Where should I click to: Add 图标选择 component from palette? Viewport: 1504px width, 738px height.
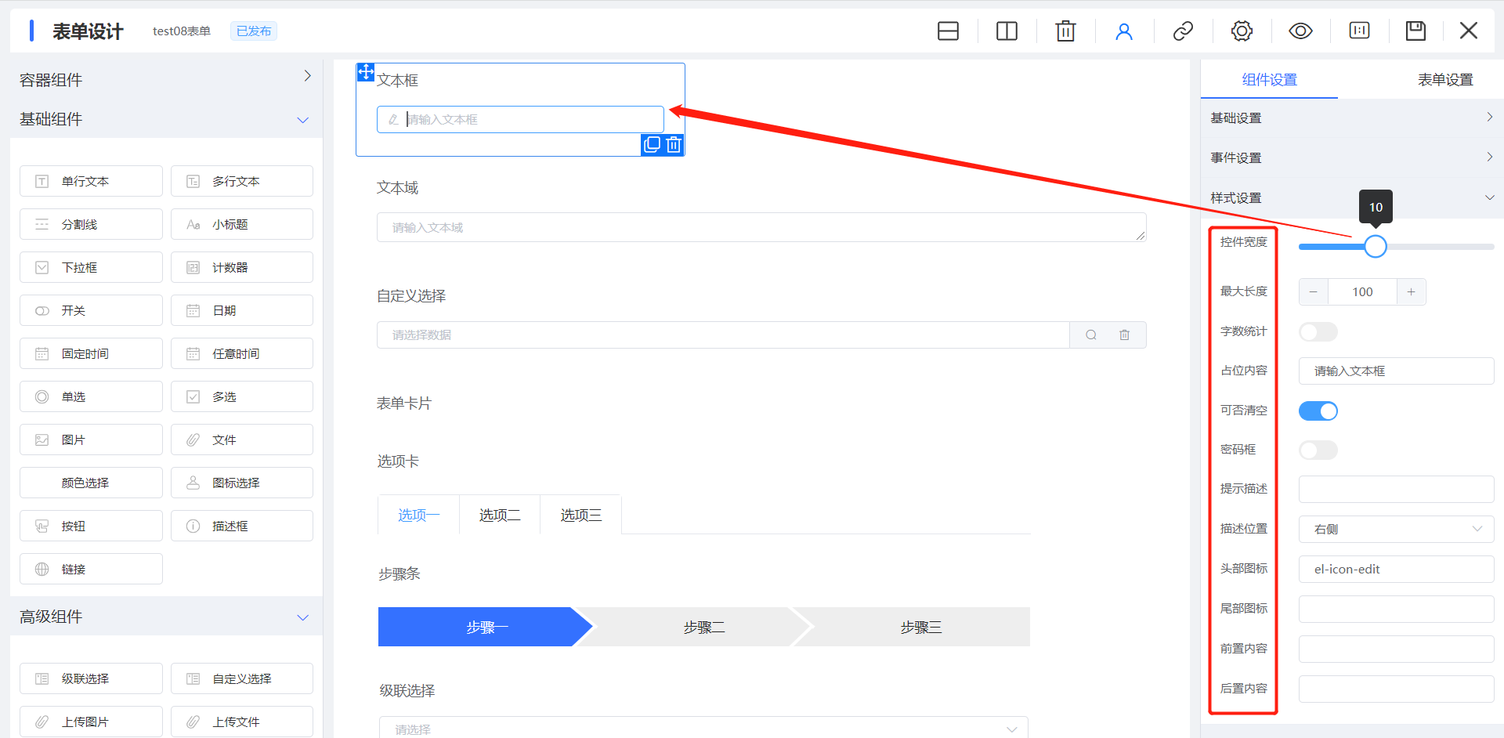[x=242, y=483]
